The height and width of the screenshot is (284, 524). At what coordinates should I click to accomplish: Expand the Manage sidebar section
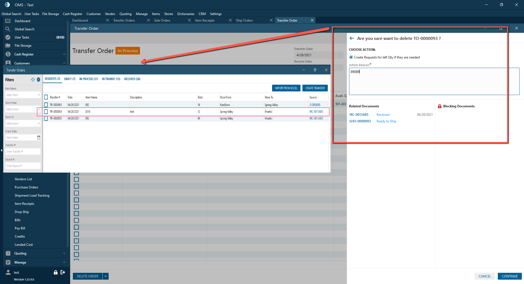(64, 262)
